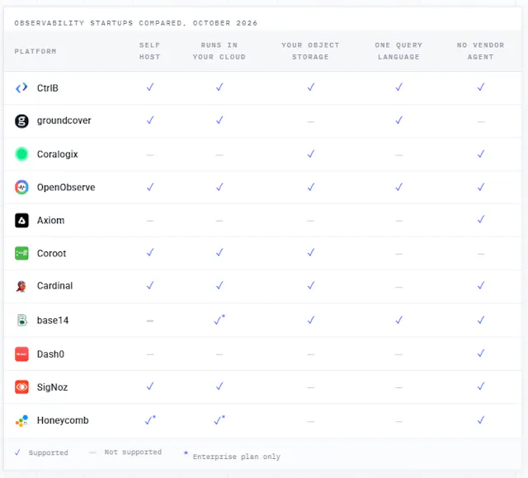The image size is (528, 478).
Task: Select the Honeycomb platform name
Action: pos(63,420)
